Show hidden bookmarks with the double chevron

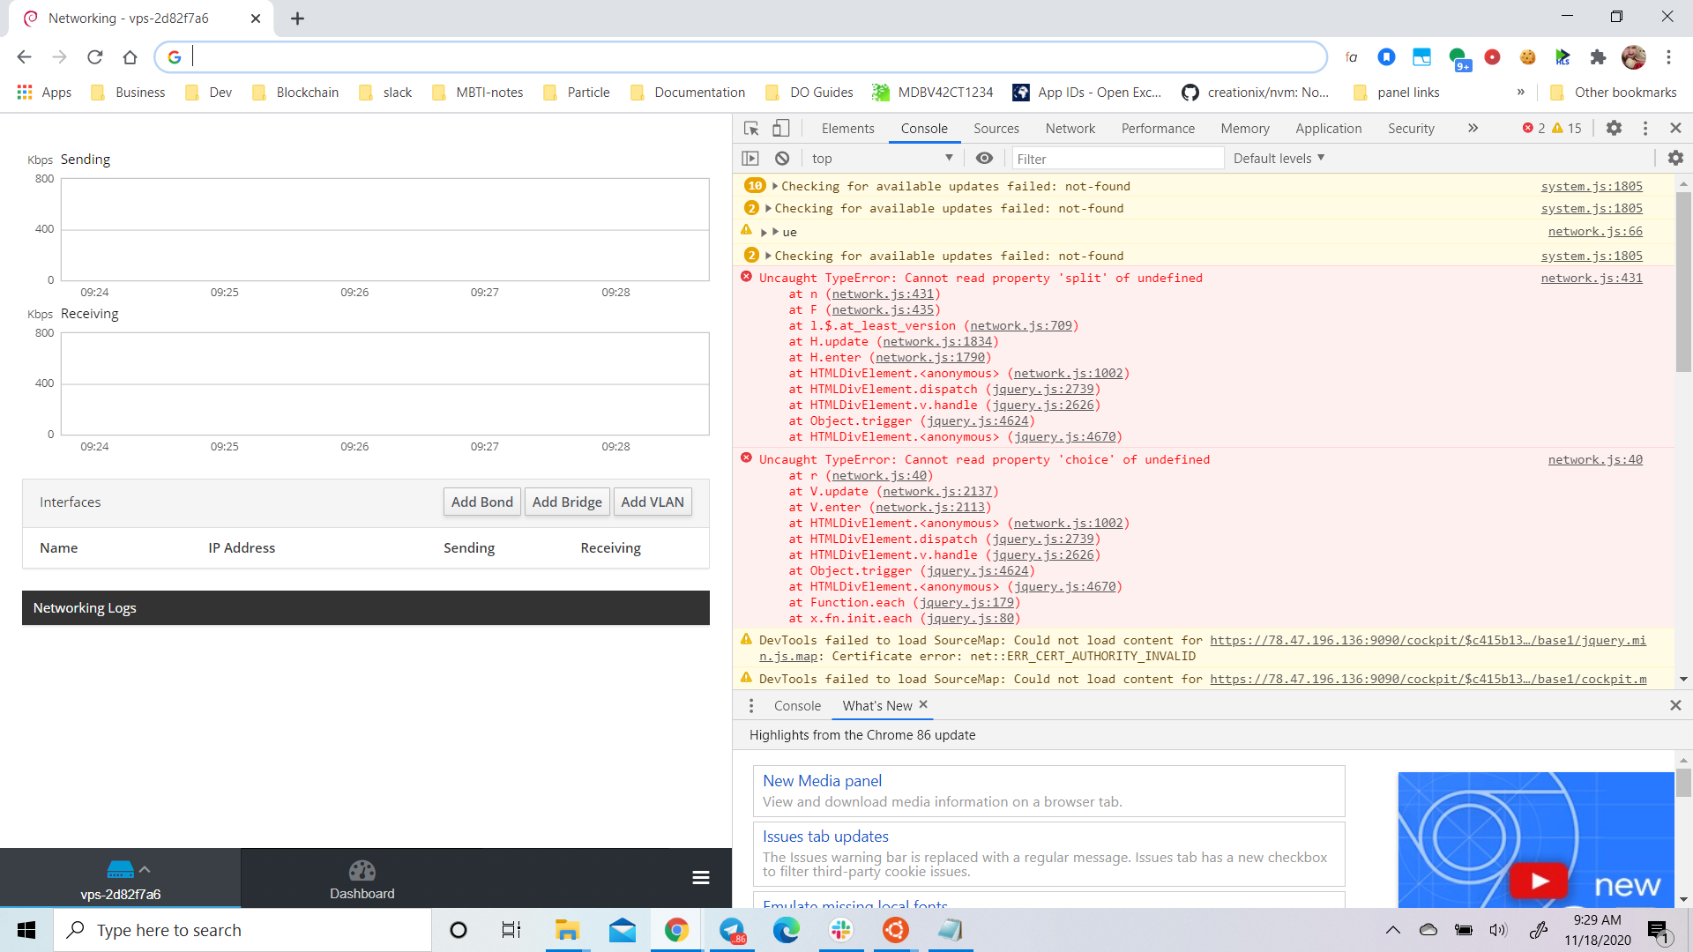[1520, 93]
